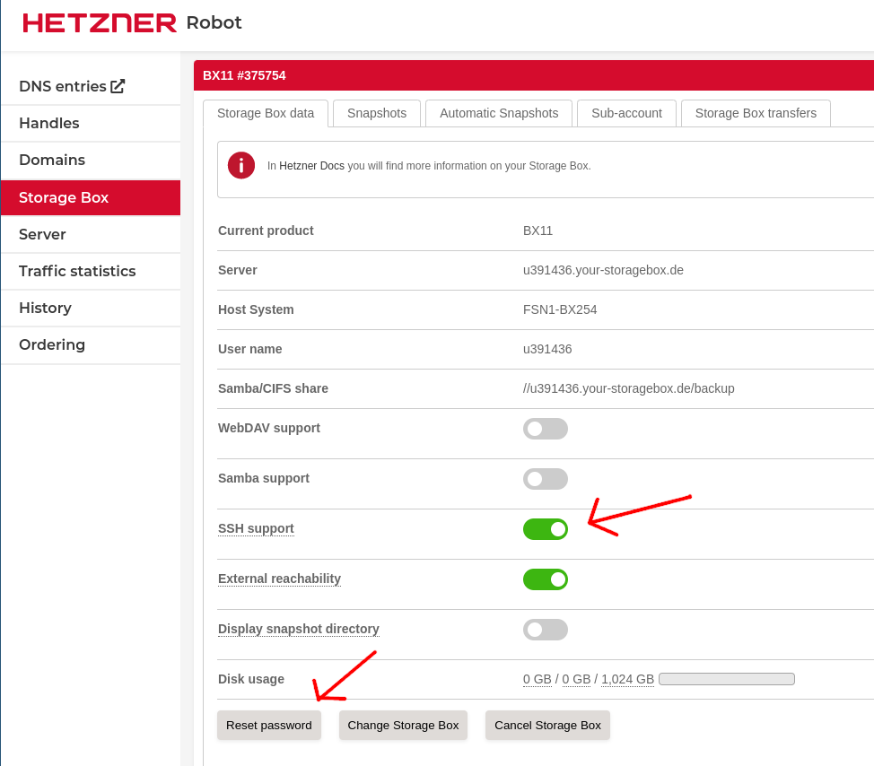The height and width of the screenshot is (766, 874).
Task: Switch to the Snapshots tab
Action: (376, 113)
